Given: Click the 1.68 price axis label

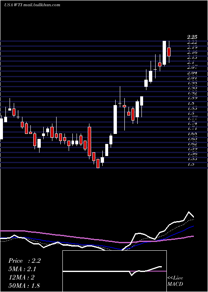Looking at the screenshot, I should (x=192, y=134).
